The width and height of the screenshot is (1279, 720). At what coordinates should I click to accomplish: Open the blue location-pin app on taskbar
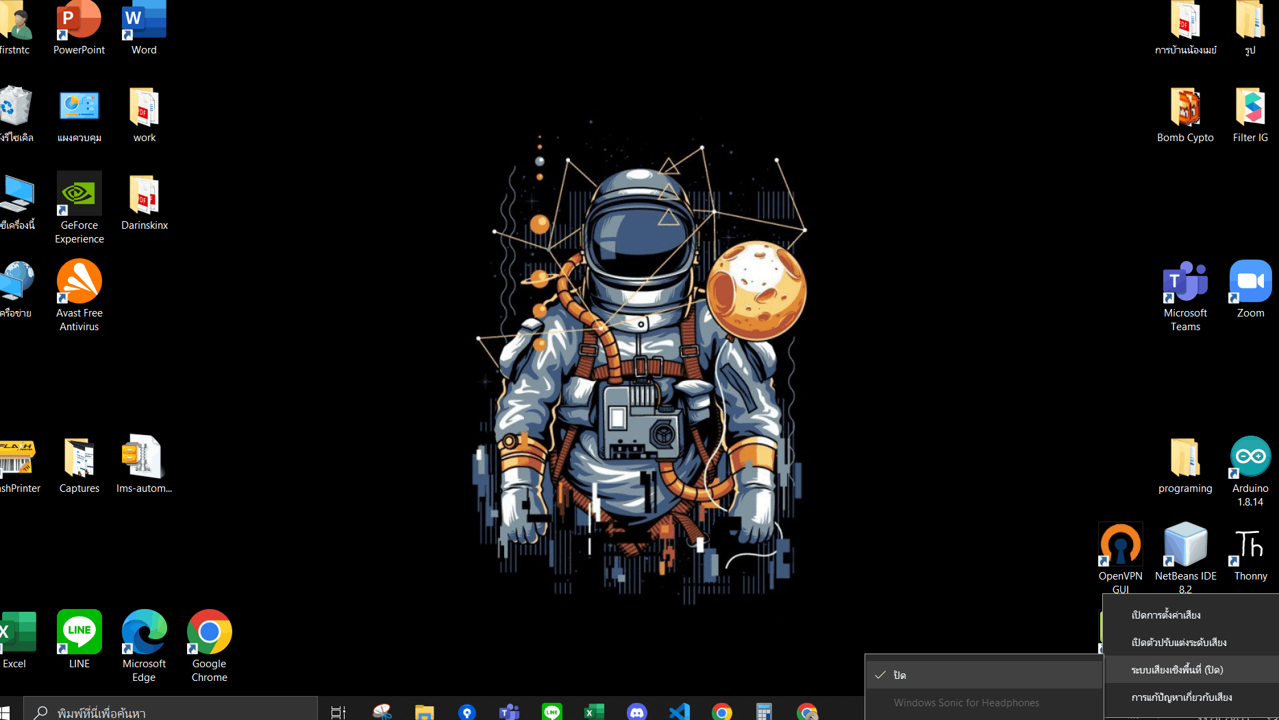click(x=467, y=712)
